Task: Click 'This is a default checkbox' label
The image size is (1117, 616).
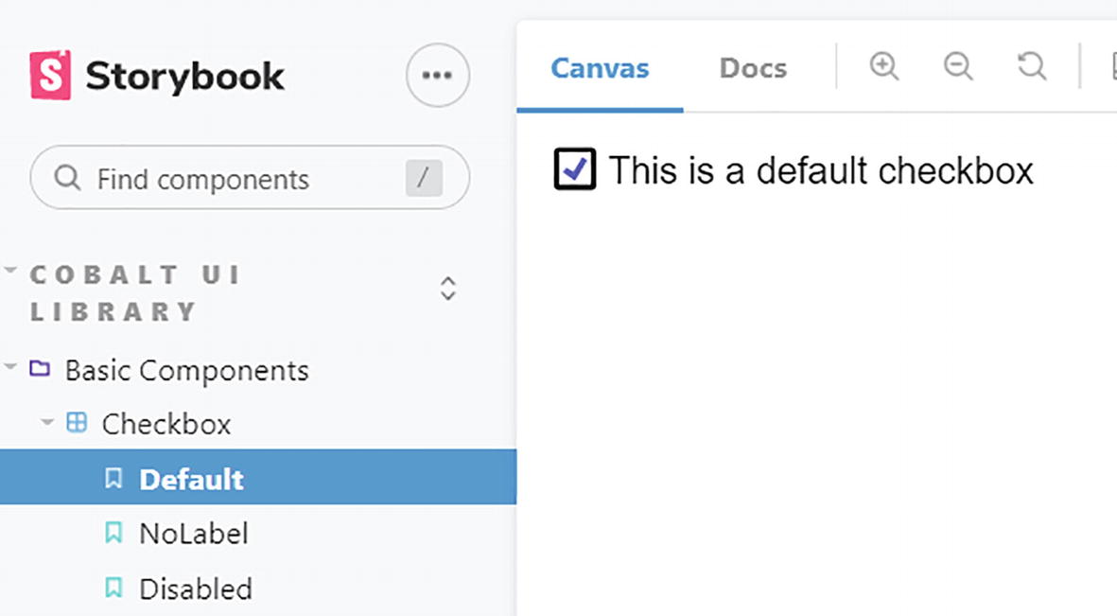Action: (820, 171)
